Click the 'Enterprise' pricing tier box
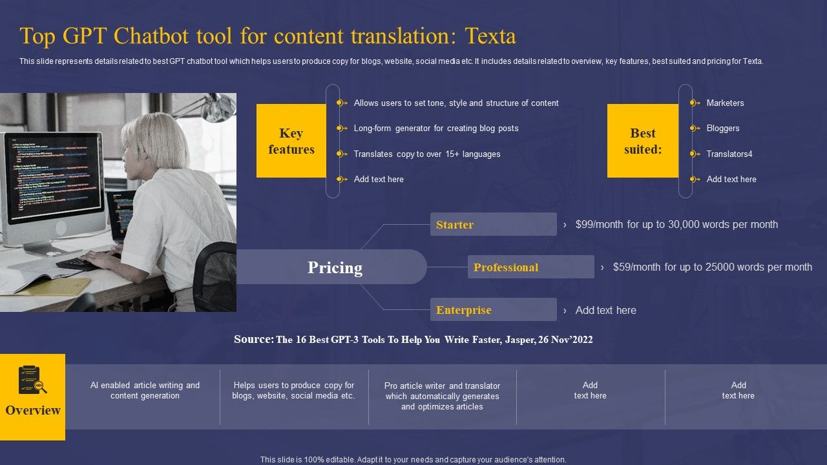 pos(494,309)
